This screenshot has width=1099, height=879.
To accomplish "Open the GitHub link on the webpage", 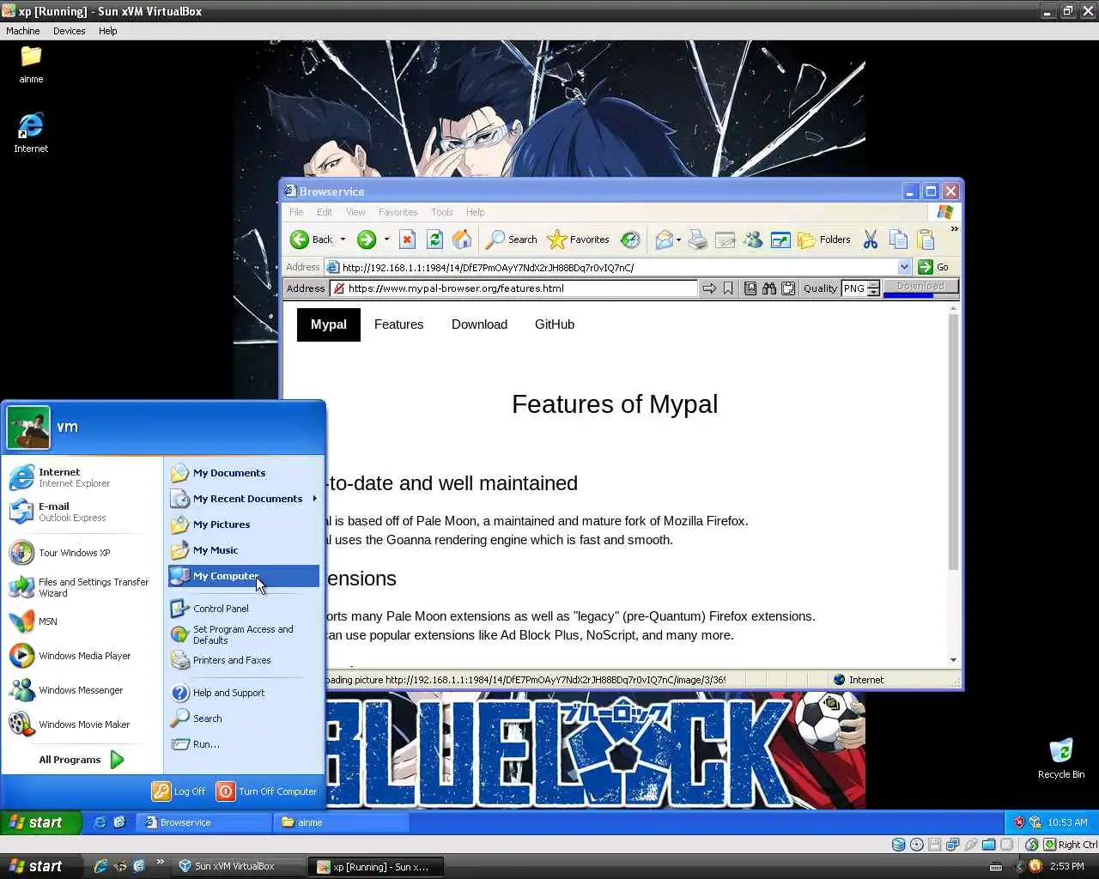I will [555, 324].
